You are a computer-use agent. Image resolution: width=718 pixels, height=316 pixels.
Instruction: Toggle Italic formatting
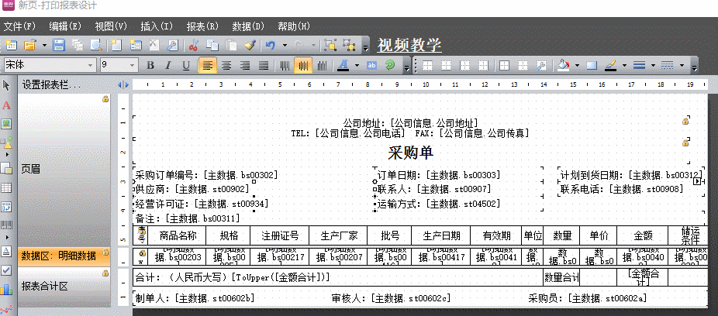point(168,65)
